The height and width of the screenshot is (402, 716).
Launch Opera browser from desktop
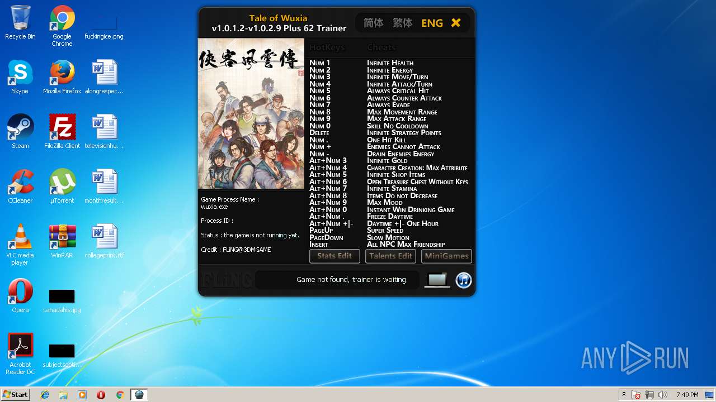click(x=20, y=296)
